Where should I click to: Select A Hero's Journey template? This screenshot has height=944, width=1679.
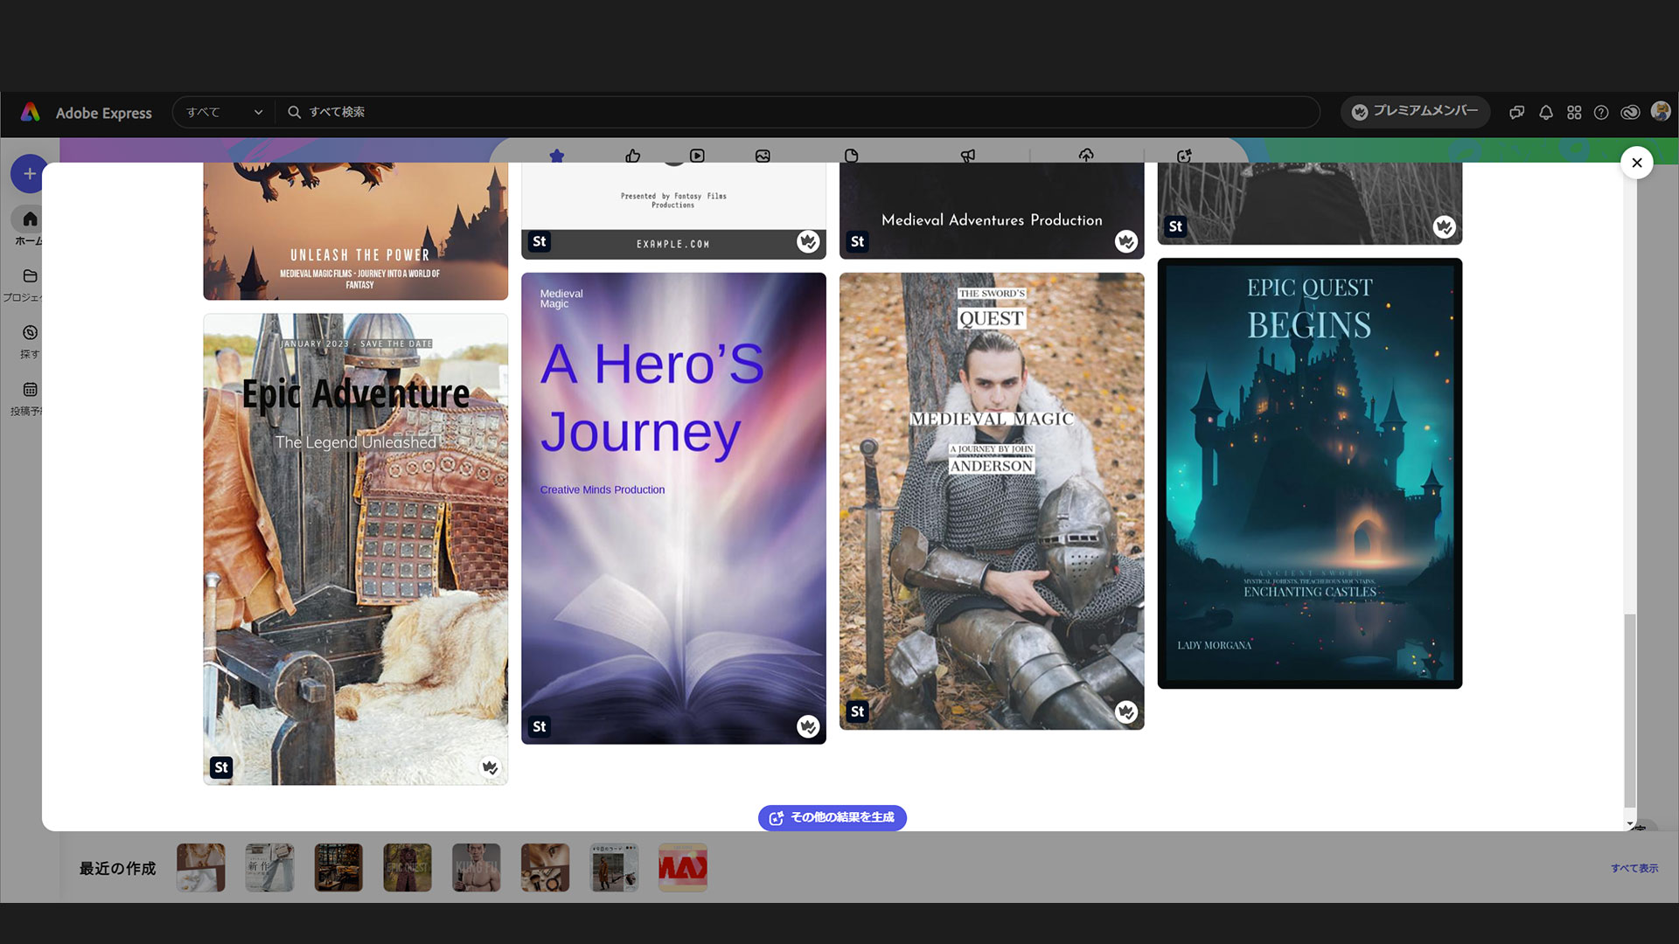click(673, 508)
